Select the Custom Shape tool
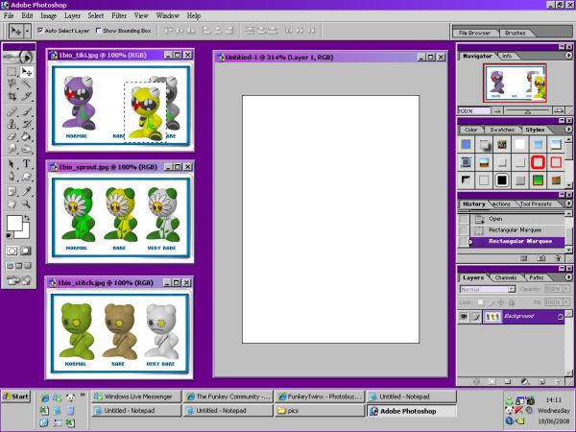This screenshot has width=576, height=432. [26, 177]
